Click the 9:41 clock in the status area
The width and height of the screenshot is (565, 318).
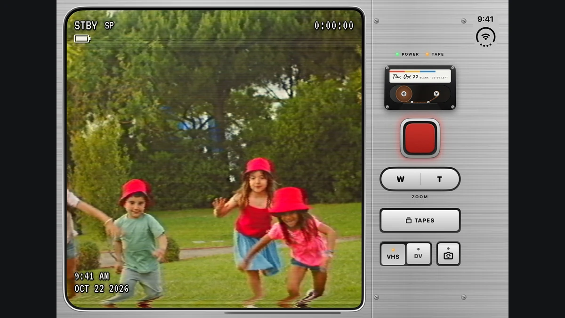pyautogui.click(x=485, y=19)
